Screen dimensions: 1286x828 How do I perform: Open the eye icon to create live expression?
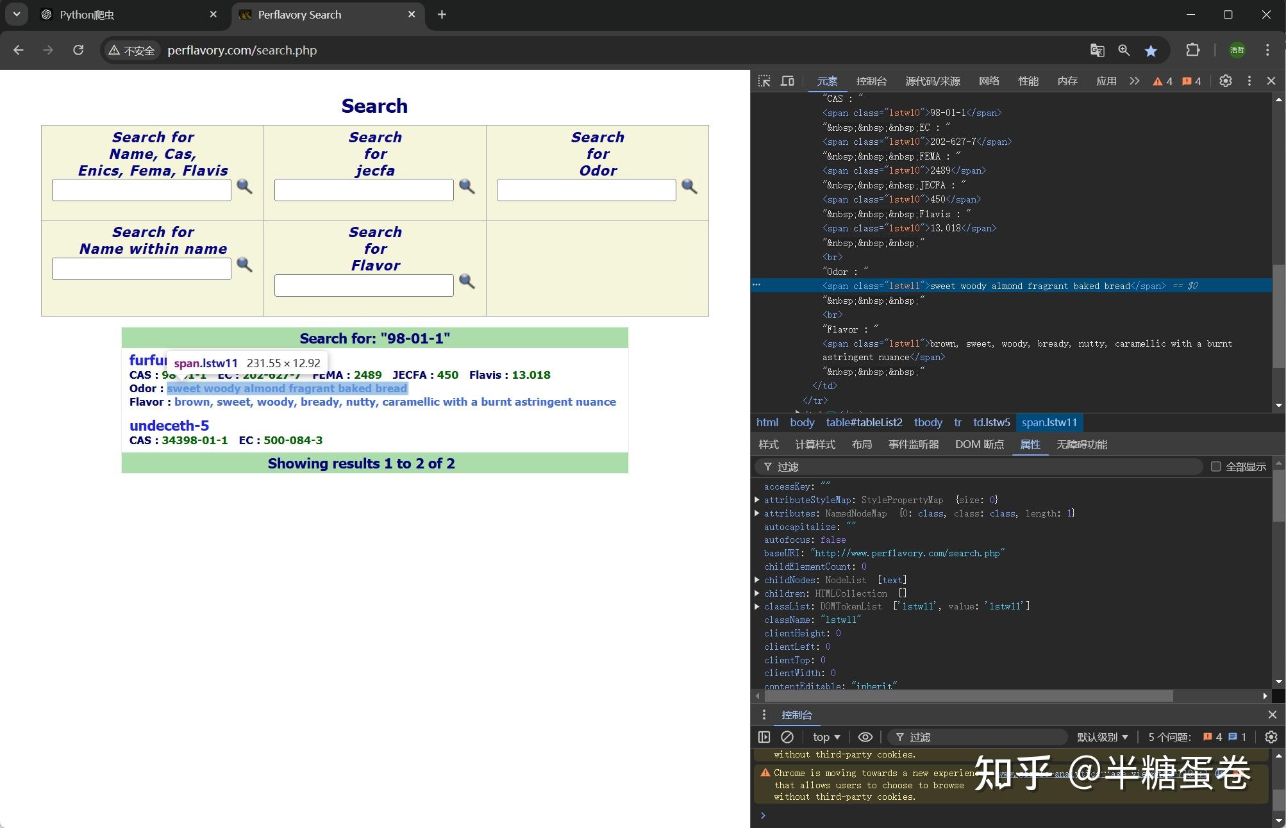tap(865, 736)
